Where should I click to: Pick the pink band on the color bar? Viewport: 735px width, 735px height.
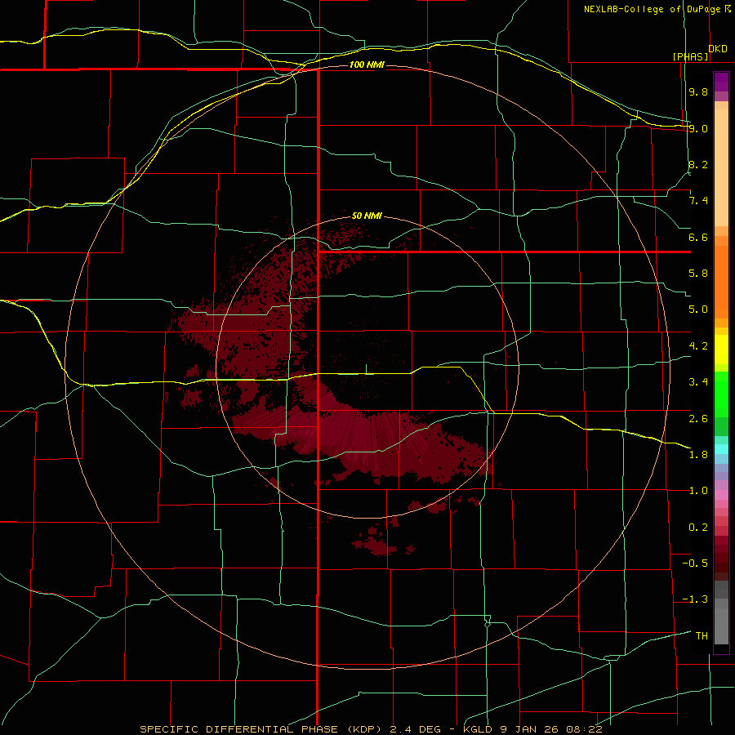coord(721,495)
